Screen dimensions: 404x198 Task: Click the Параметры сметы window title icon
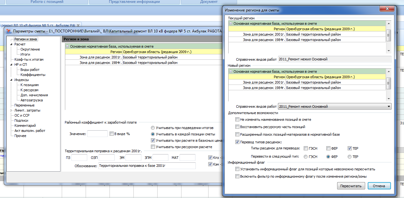[x=9, y=31]
